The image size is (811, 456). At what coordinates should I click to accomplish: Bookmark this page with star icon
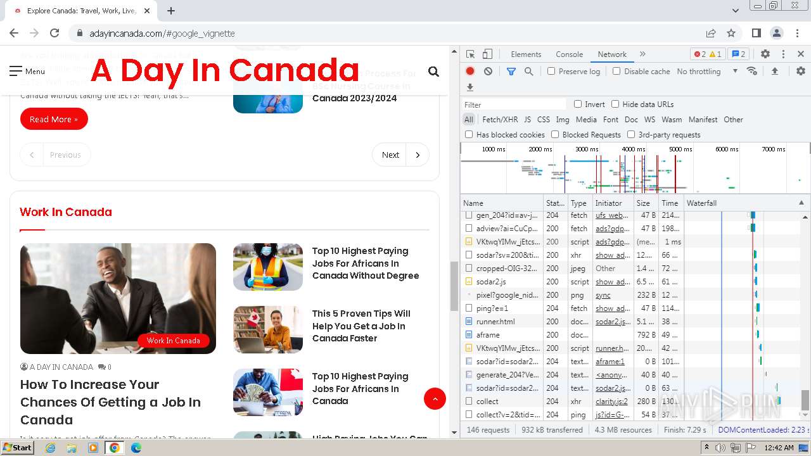click(731, 34)
